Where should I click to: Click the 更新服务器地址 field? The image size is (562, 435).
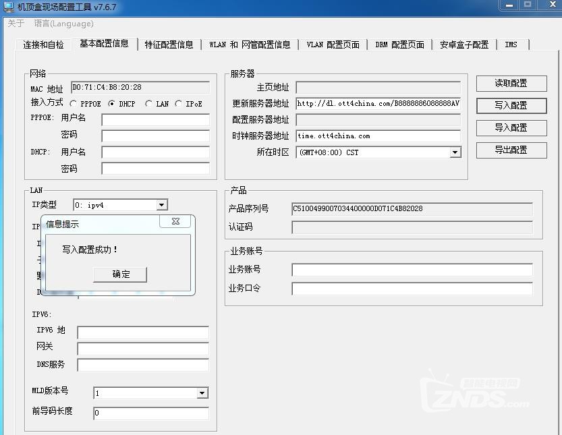point(378,104)
